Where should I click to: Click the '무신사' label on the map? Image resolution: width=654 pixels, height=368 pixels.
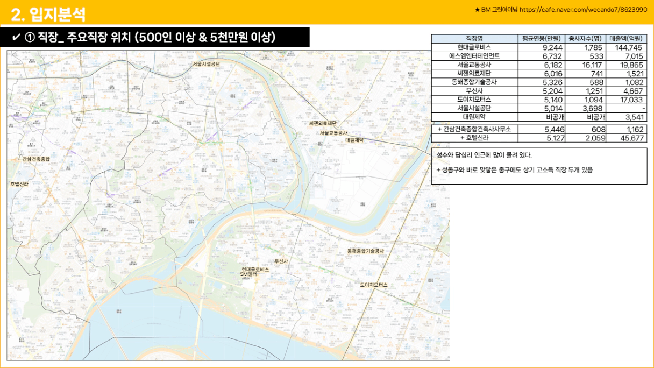point(281,261)
